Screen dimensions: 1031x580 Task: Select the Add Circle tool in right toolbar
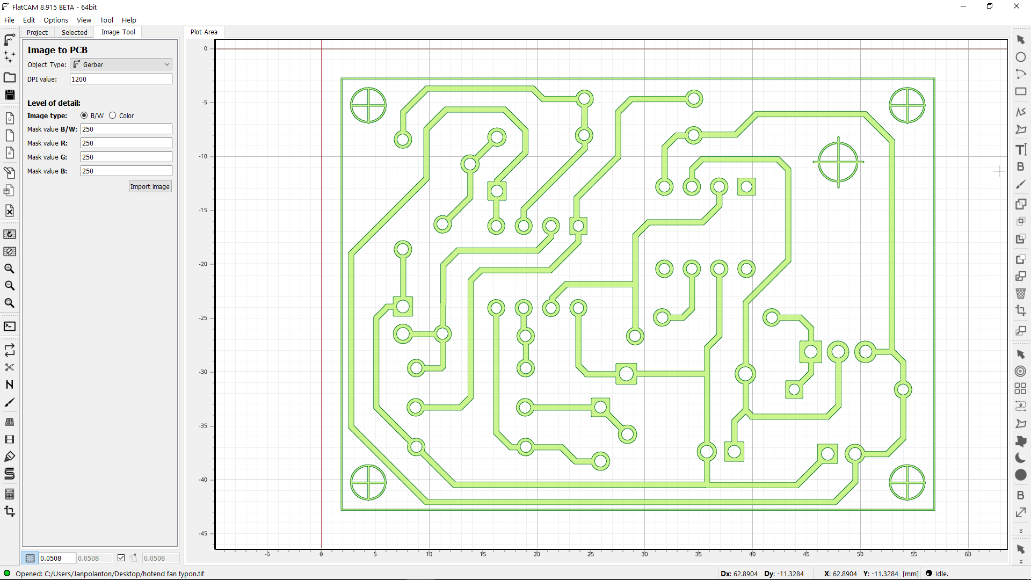(x=1021, y=57)
